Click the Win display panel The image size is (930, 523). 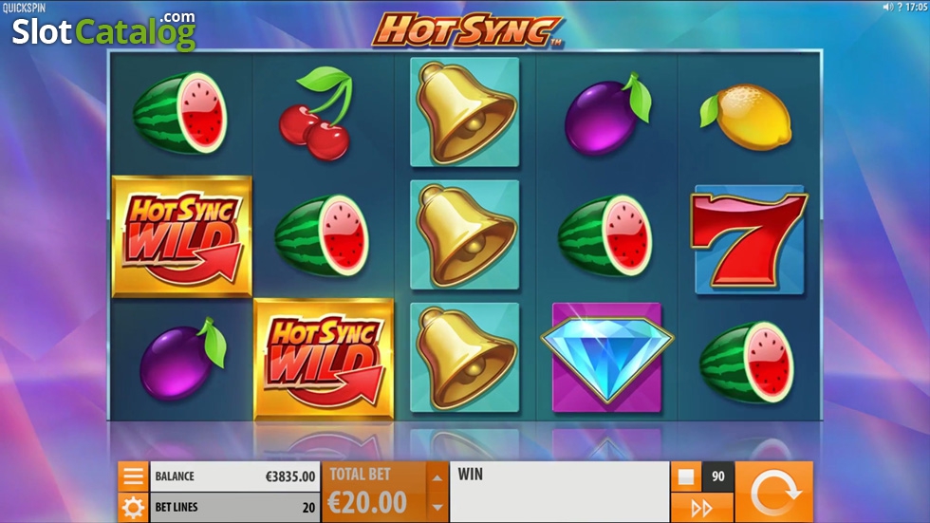(x=559, y=493)
